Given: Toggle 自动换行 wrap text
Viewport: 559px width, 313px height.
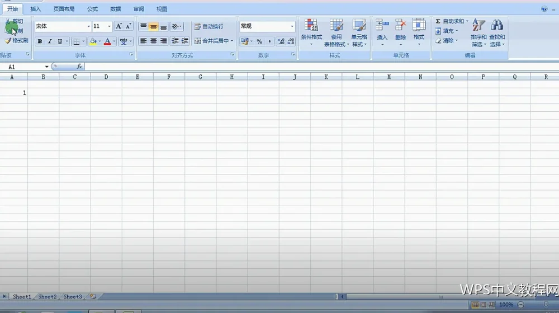Looking at the screenshot, I should tap(209, 26).
